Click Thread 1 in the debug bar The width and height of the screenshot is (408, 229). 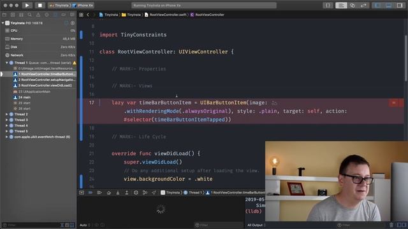(x=193, y=193)
